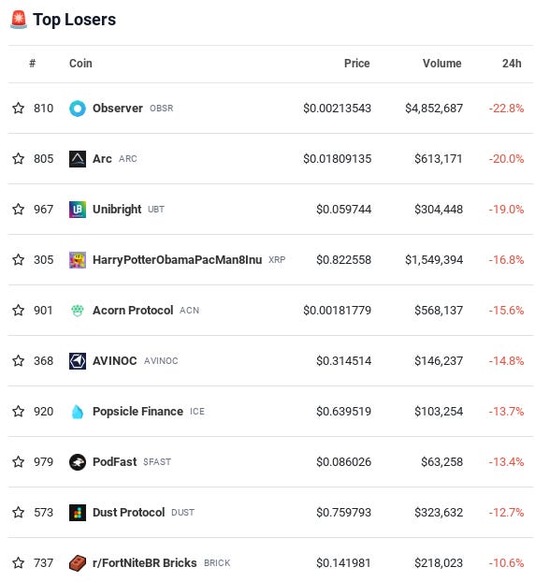Screen dimensions: 535x582
Task: Sort table by the Price column header
Action: [356, 64]
